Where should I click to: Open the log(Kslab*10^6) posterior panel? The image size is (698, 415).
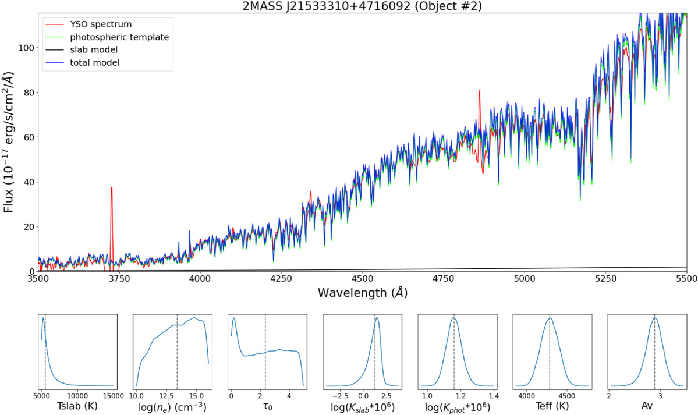362,352
